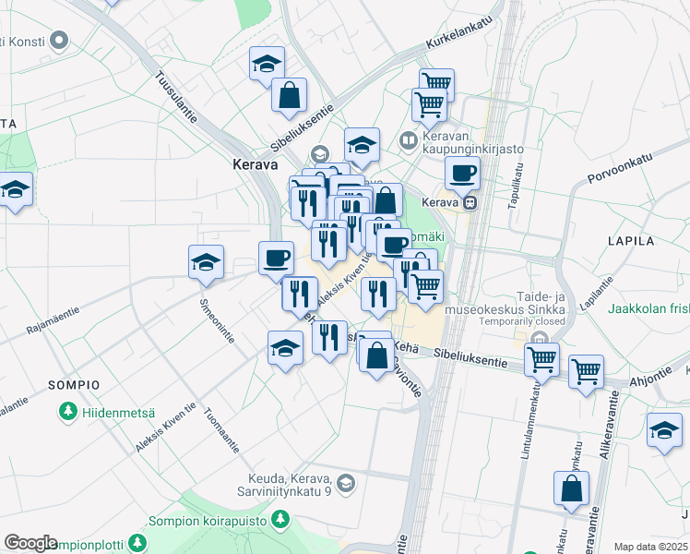Select the Ahjontie road label
This screenshot has height=554, width=690.
coord(651,376)
